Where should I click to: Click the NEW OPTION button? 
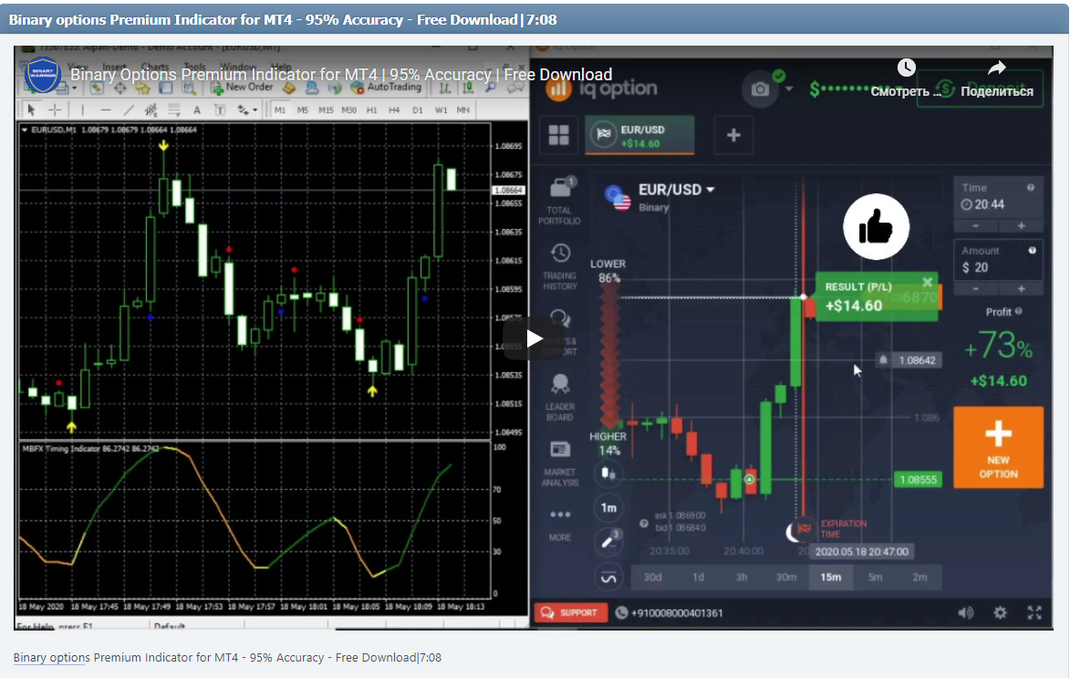point(998,447)
